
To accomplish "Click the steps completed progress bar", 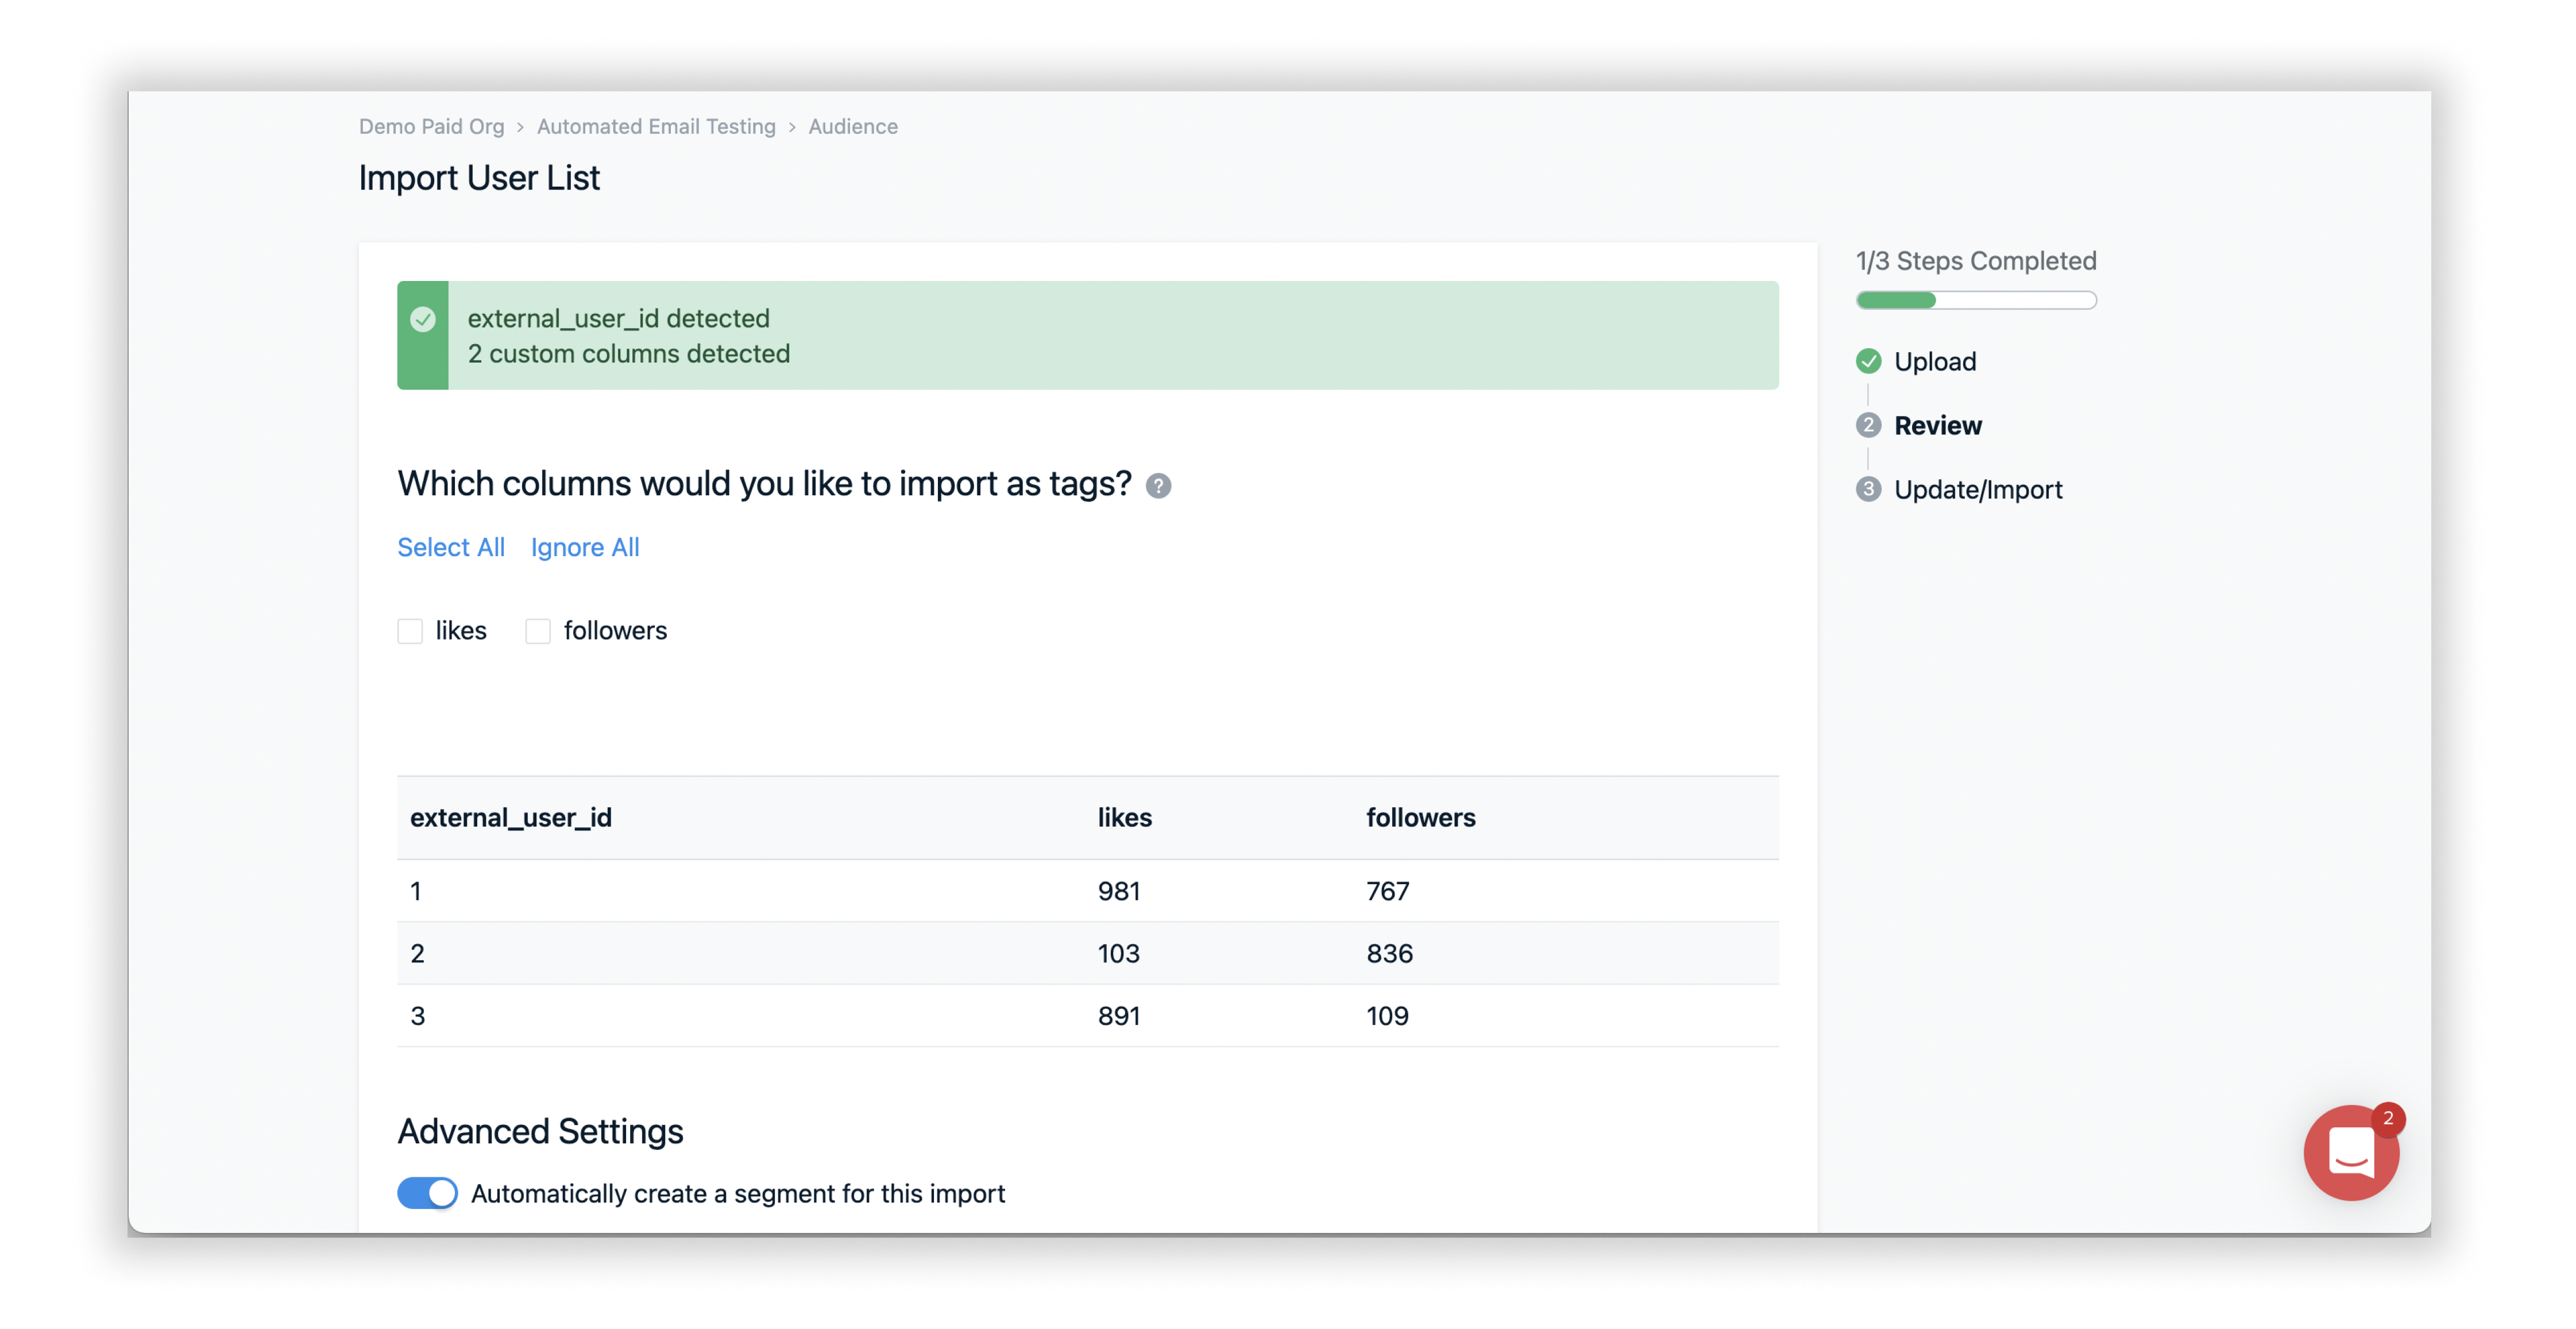I will tap(1976, 301).
